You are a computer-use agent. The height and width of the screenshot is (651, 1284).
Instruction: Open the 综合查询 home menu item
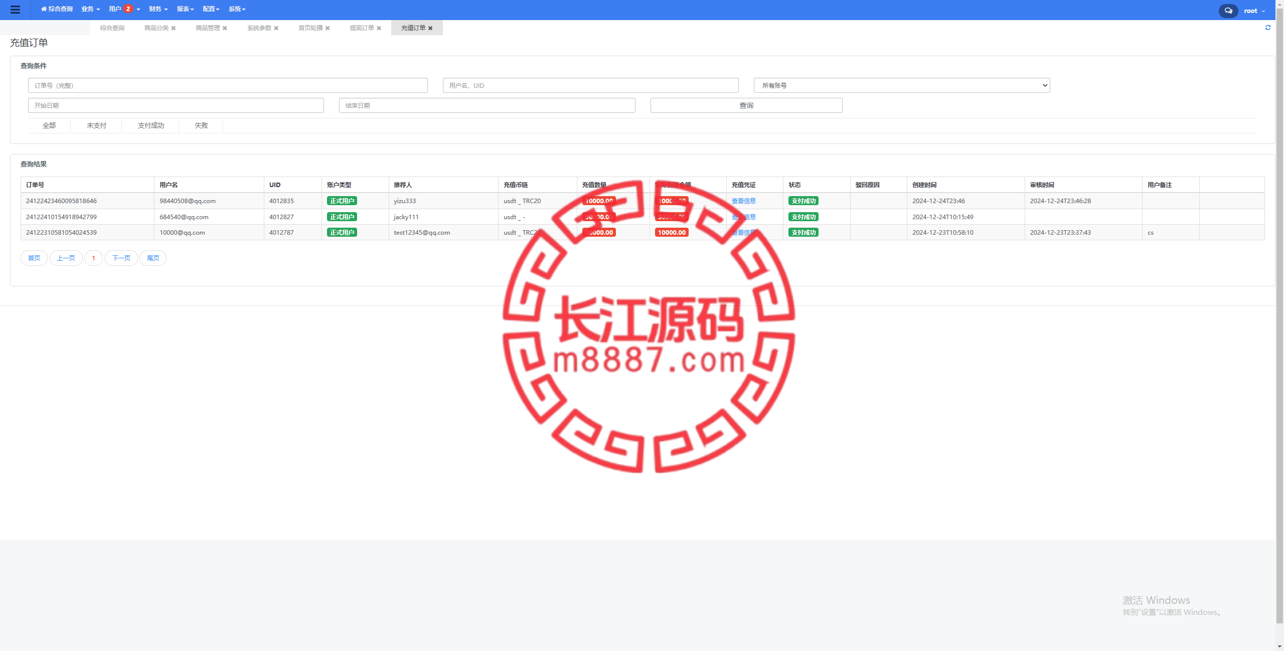57,9
